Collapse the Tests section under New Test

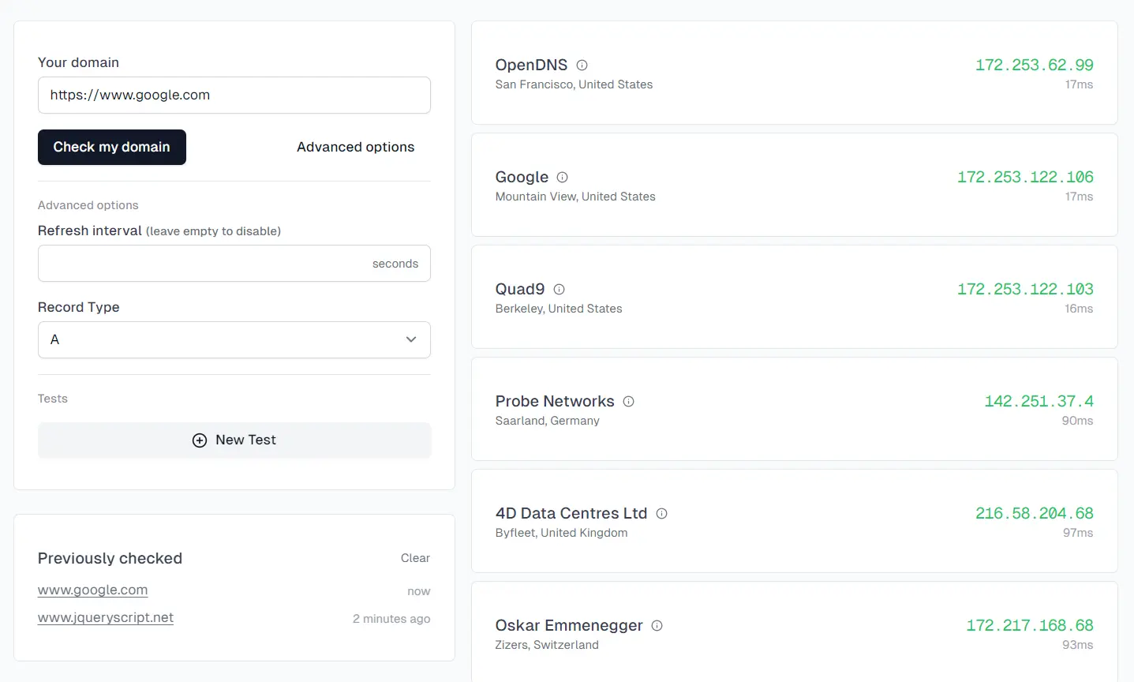(52, 399)
